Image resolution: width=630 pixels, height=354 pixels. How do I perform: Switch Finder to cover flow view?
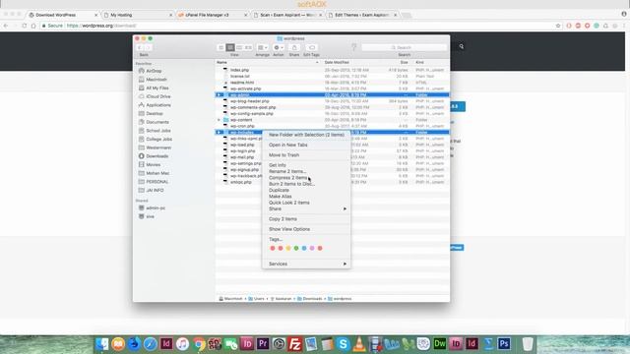(248, 47)
